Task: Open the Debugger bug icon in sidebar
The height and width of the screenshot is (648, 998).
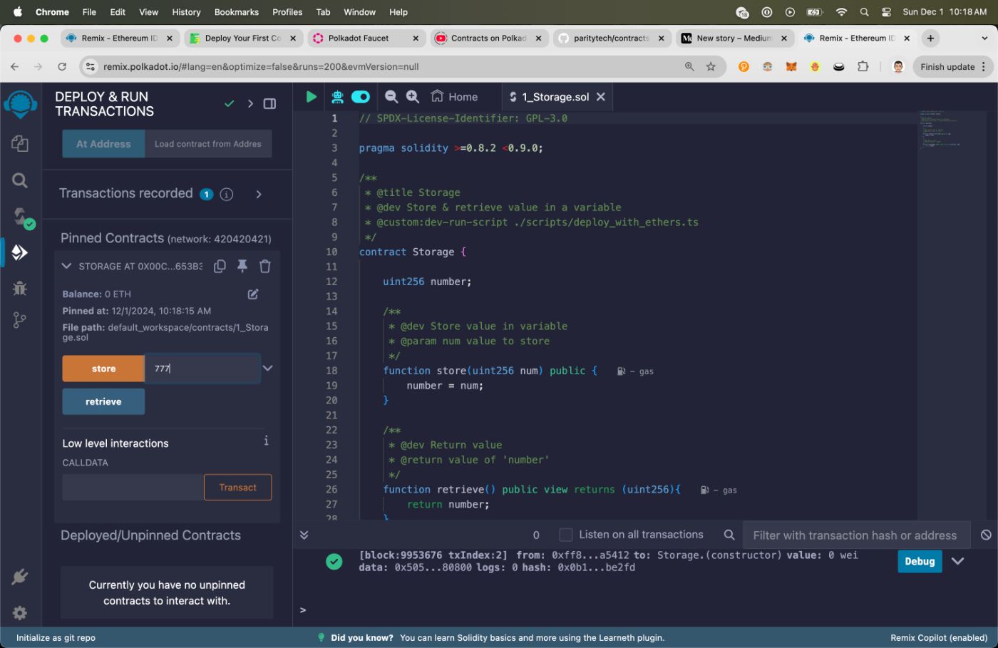Action: tap(20, 288)
